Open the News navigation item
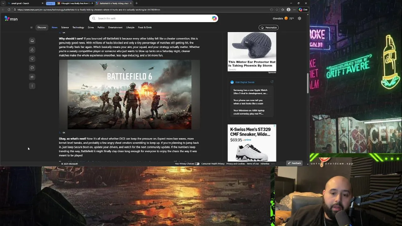The image size is (402, 226). click(55, 28)
